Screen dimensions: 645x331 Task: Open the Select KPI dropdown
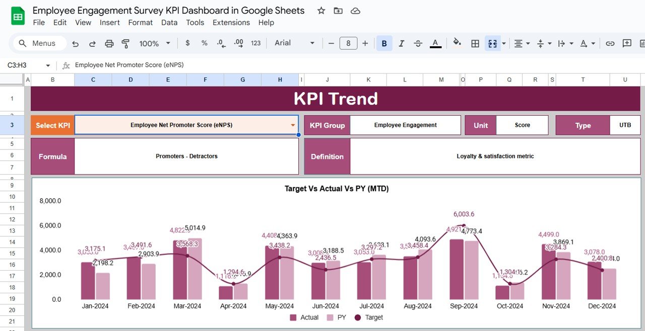pyautogui.click(x=291, y=125)
